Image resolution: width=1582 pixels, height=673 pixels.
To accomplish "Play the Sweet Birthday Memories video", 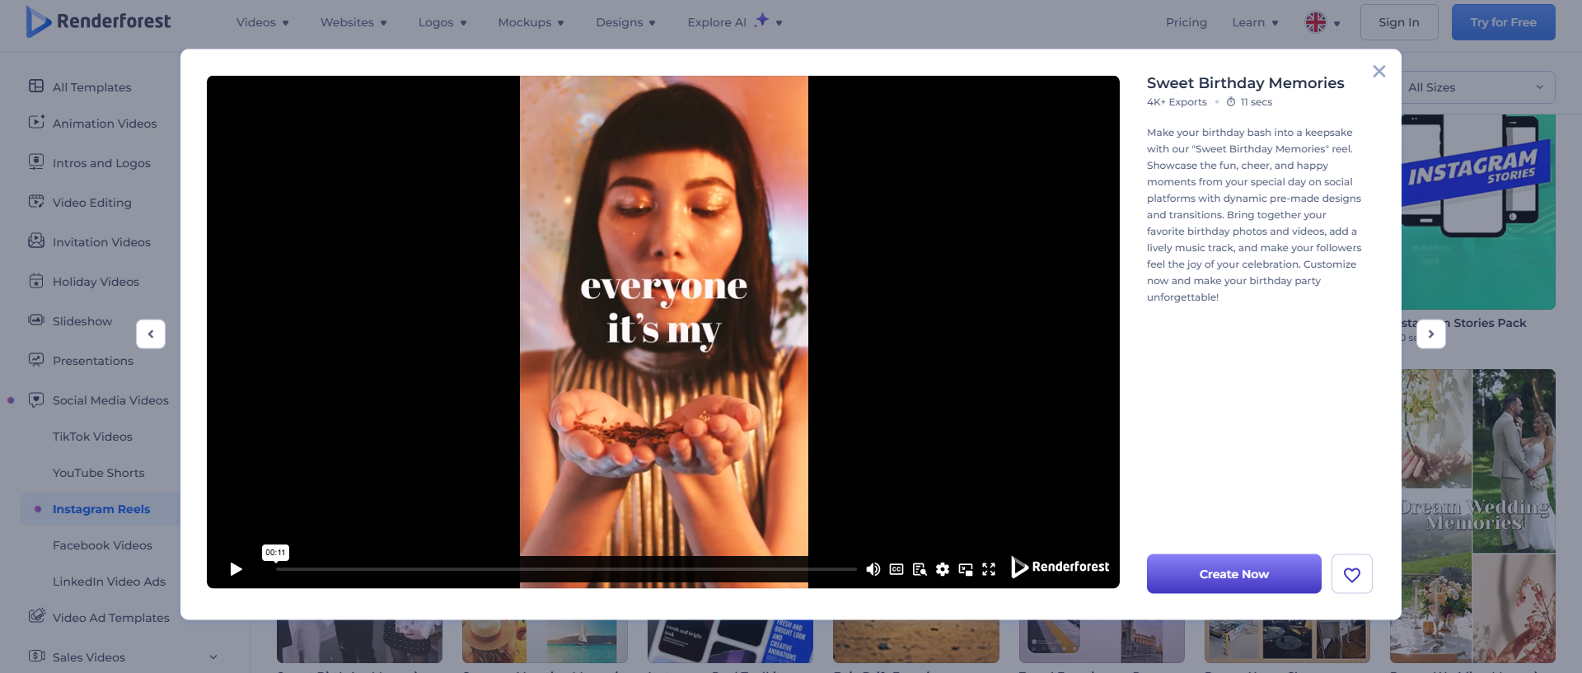I will 236,569.
